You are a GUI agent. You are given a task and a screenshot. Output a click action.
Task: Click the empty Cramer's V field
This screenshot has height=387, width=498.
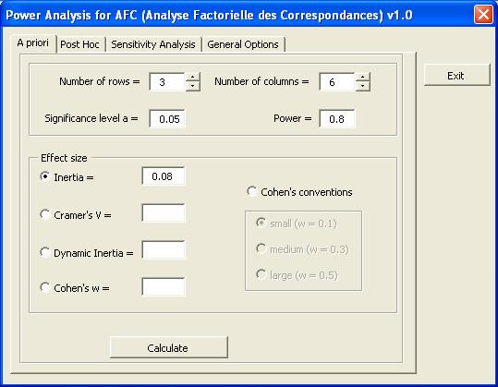pos(164,212)
